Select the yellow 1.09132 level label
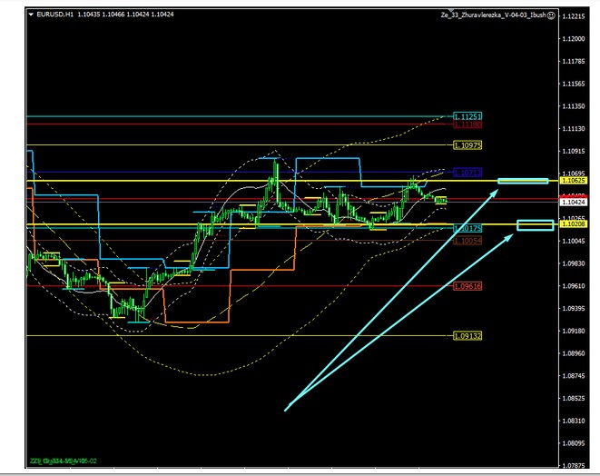The width and height of the screenshot is (600, 476). (x=467, y=336)
